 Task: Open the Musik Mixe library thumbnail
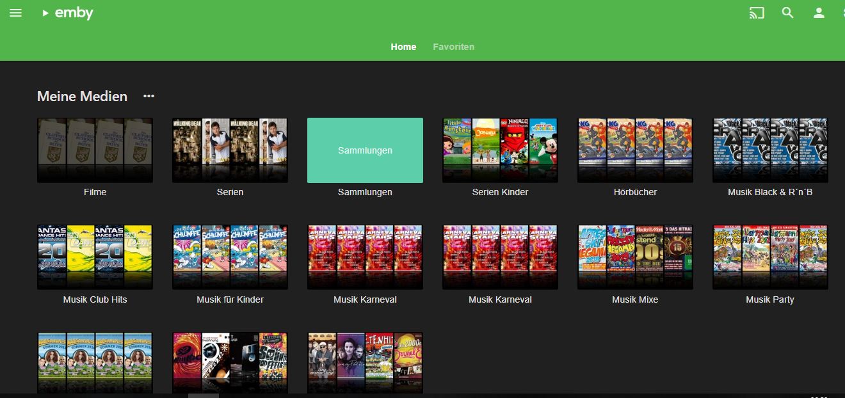click(635, 257)
